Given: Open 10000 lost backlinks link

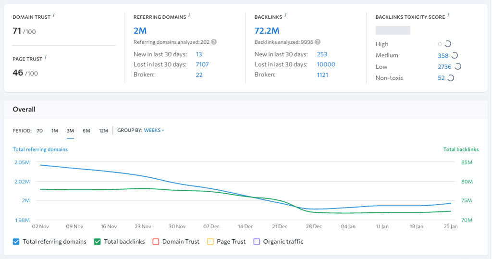Looking at the screenshot, I should pyautogui.click(x=326, y=64).
